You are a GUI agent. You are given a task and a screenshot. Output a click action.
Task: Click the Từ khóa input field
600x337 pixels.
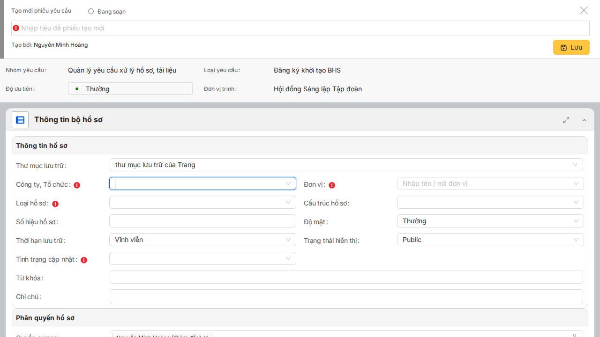[x=346, y=277]
